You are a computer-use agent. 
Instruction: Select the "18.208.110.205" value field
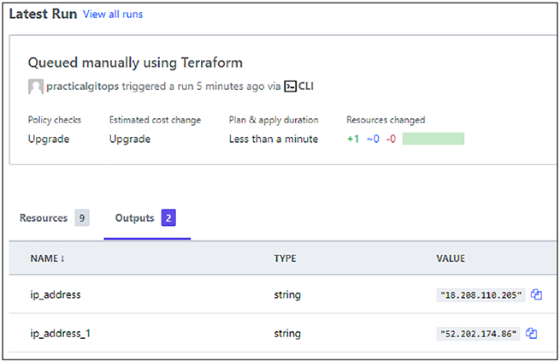(480, 294)
